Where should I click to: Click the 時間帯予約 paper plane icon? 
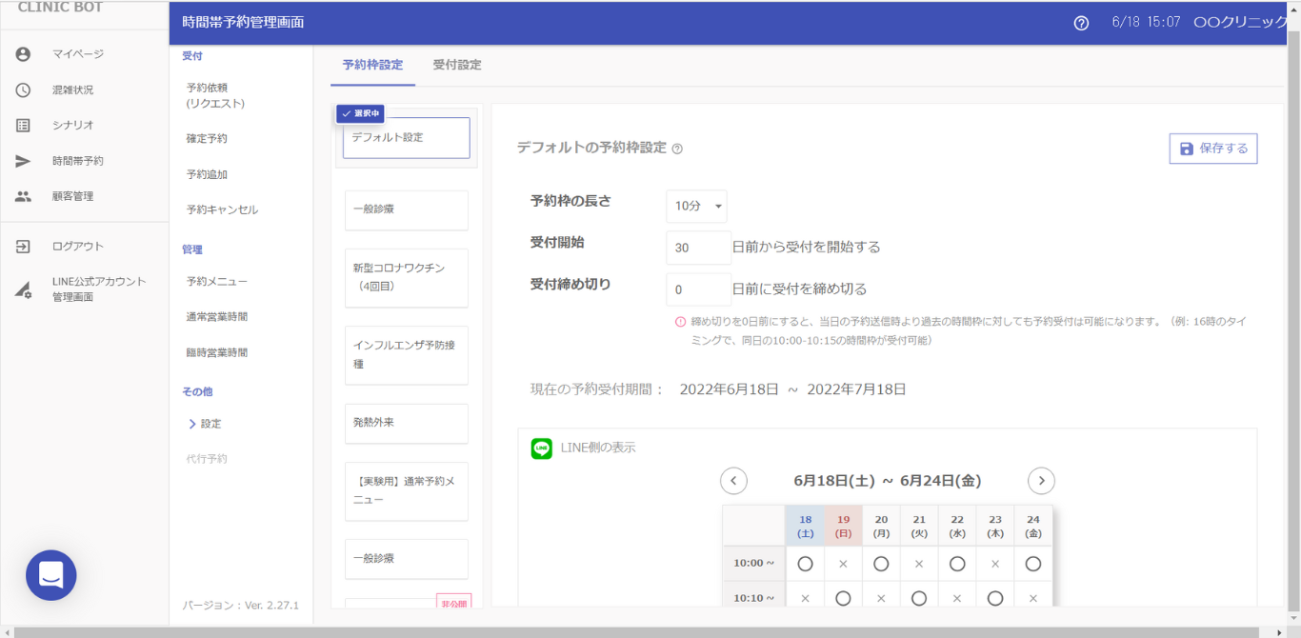point(23,161)
